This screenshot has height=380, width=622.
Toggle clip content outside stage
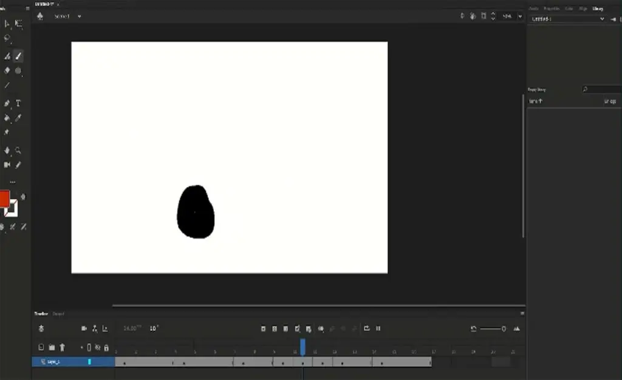[484, 16]
